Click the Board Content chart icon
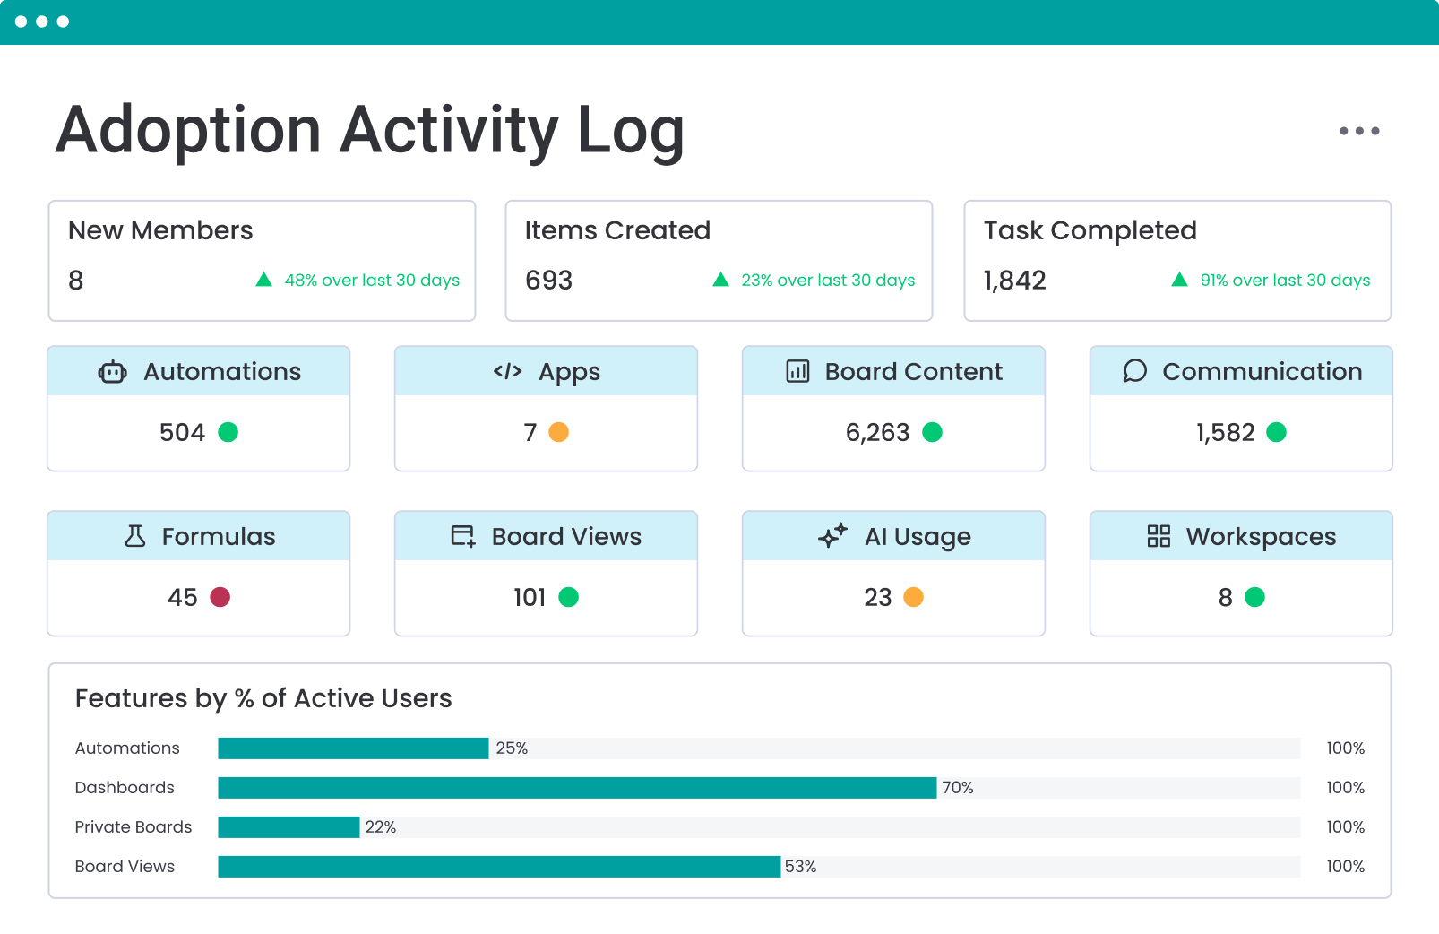The width and height of the screenshot is (1439, 934). coord(797,371)
